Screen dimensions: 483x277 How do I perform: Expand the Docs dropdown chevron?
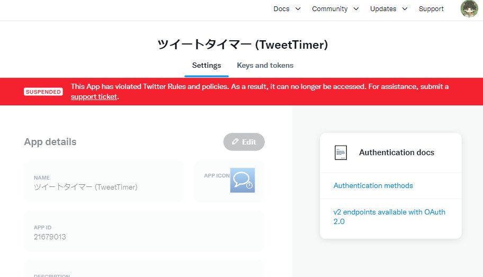click(298, 9)
